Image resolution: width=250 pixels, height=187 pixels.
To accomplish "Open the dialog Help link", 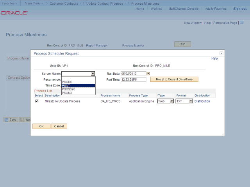I will tap(214, 58).
